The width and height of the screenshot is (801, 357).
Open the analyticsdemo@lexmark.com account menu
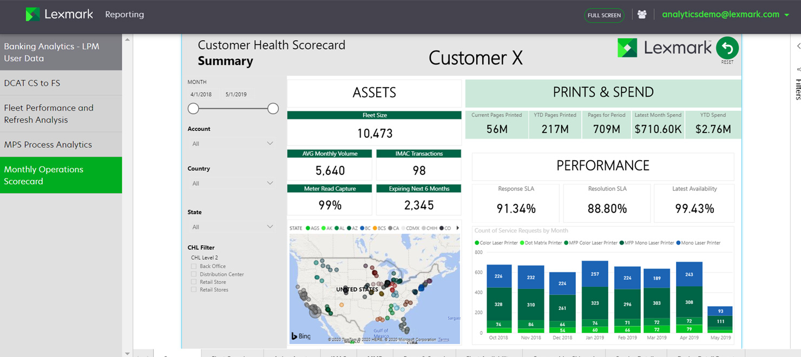725,15
